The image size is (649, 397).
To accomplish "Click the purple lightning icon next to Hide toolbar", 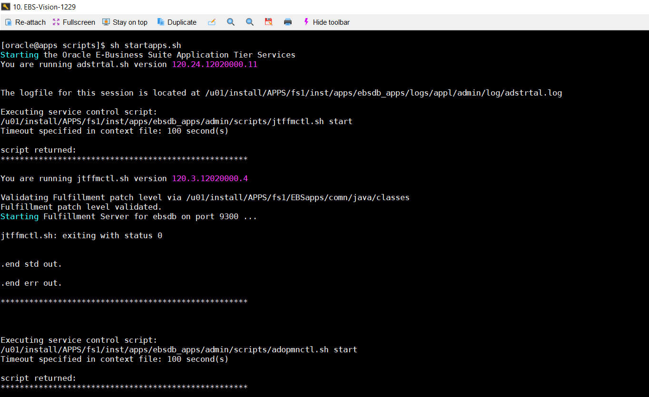I will tap(305, 22).
